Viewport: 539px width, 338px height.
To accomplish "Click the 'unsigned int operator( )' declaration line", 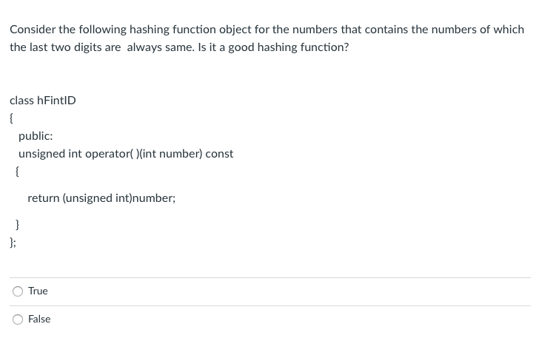I will pos(126,154).
